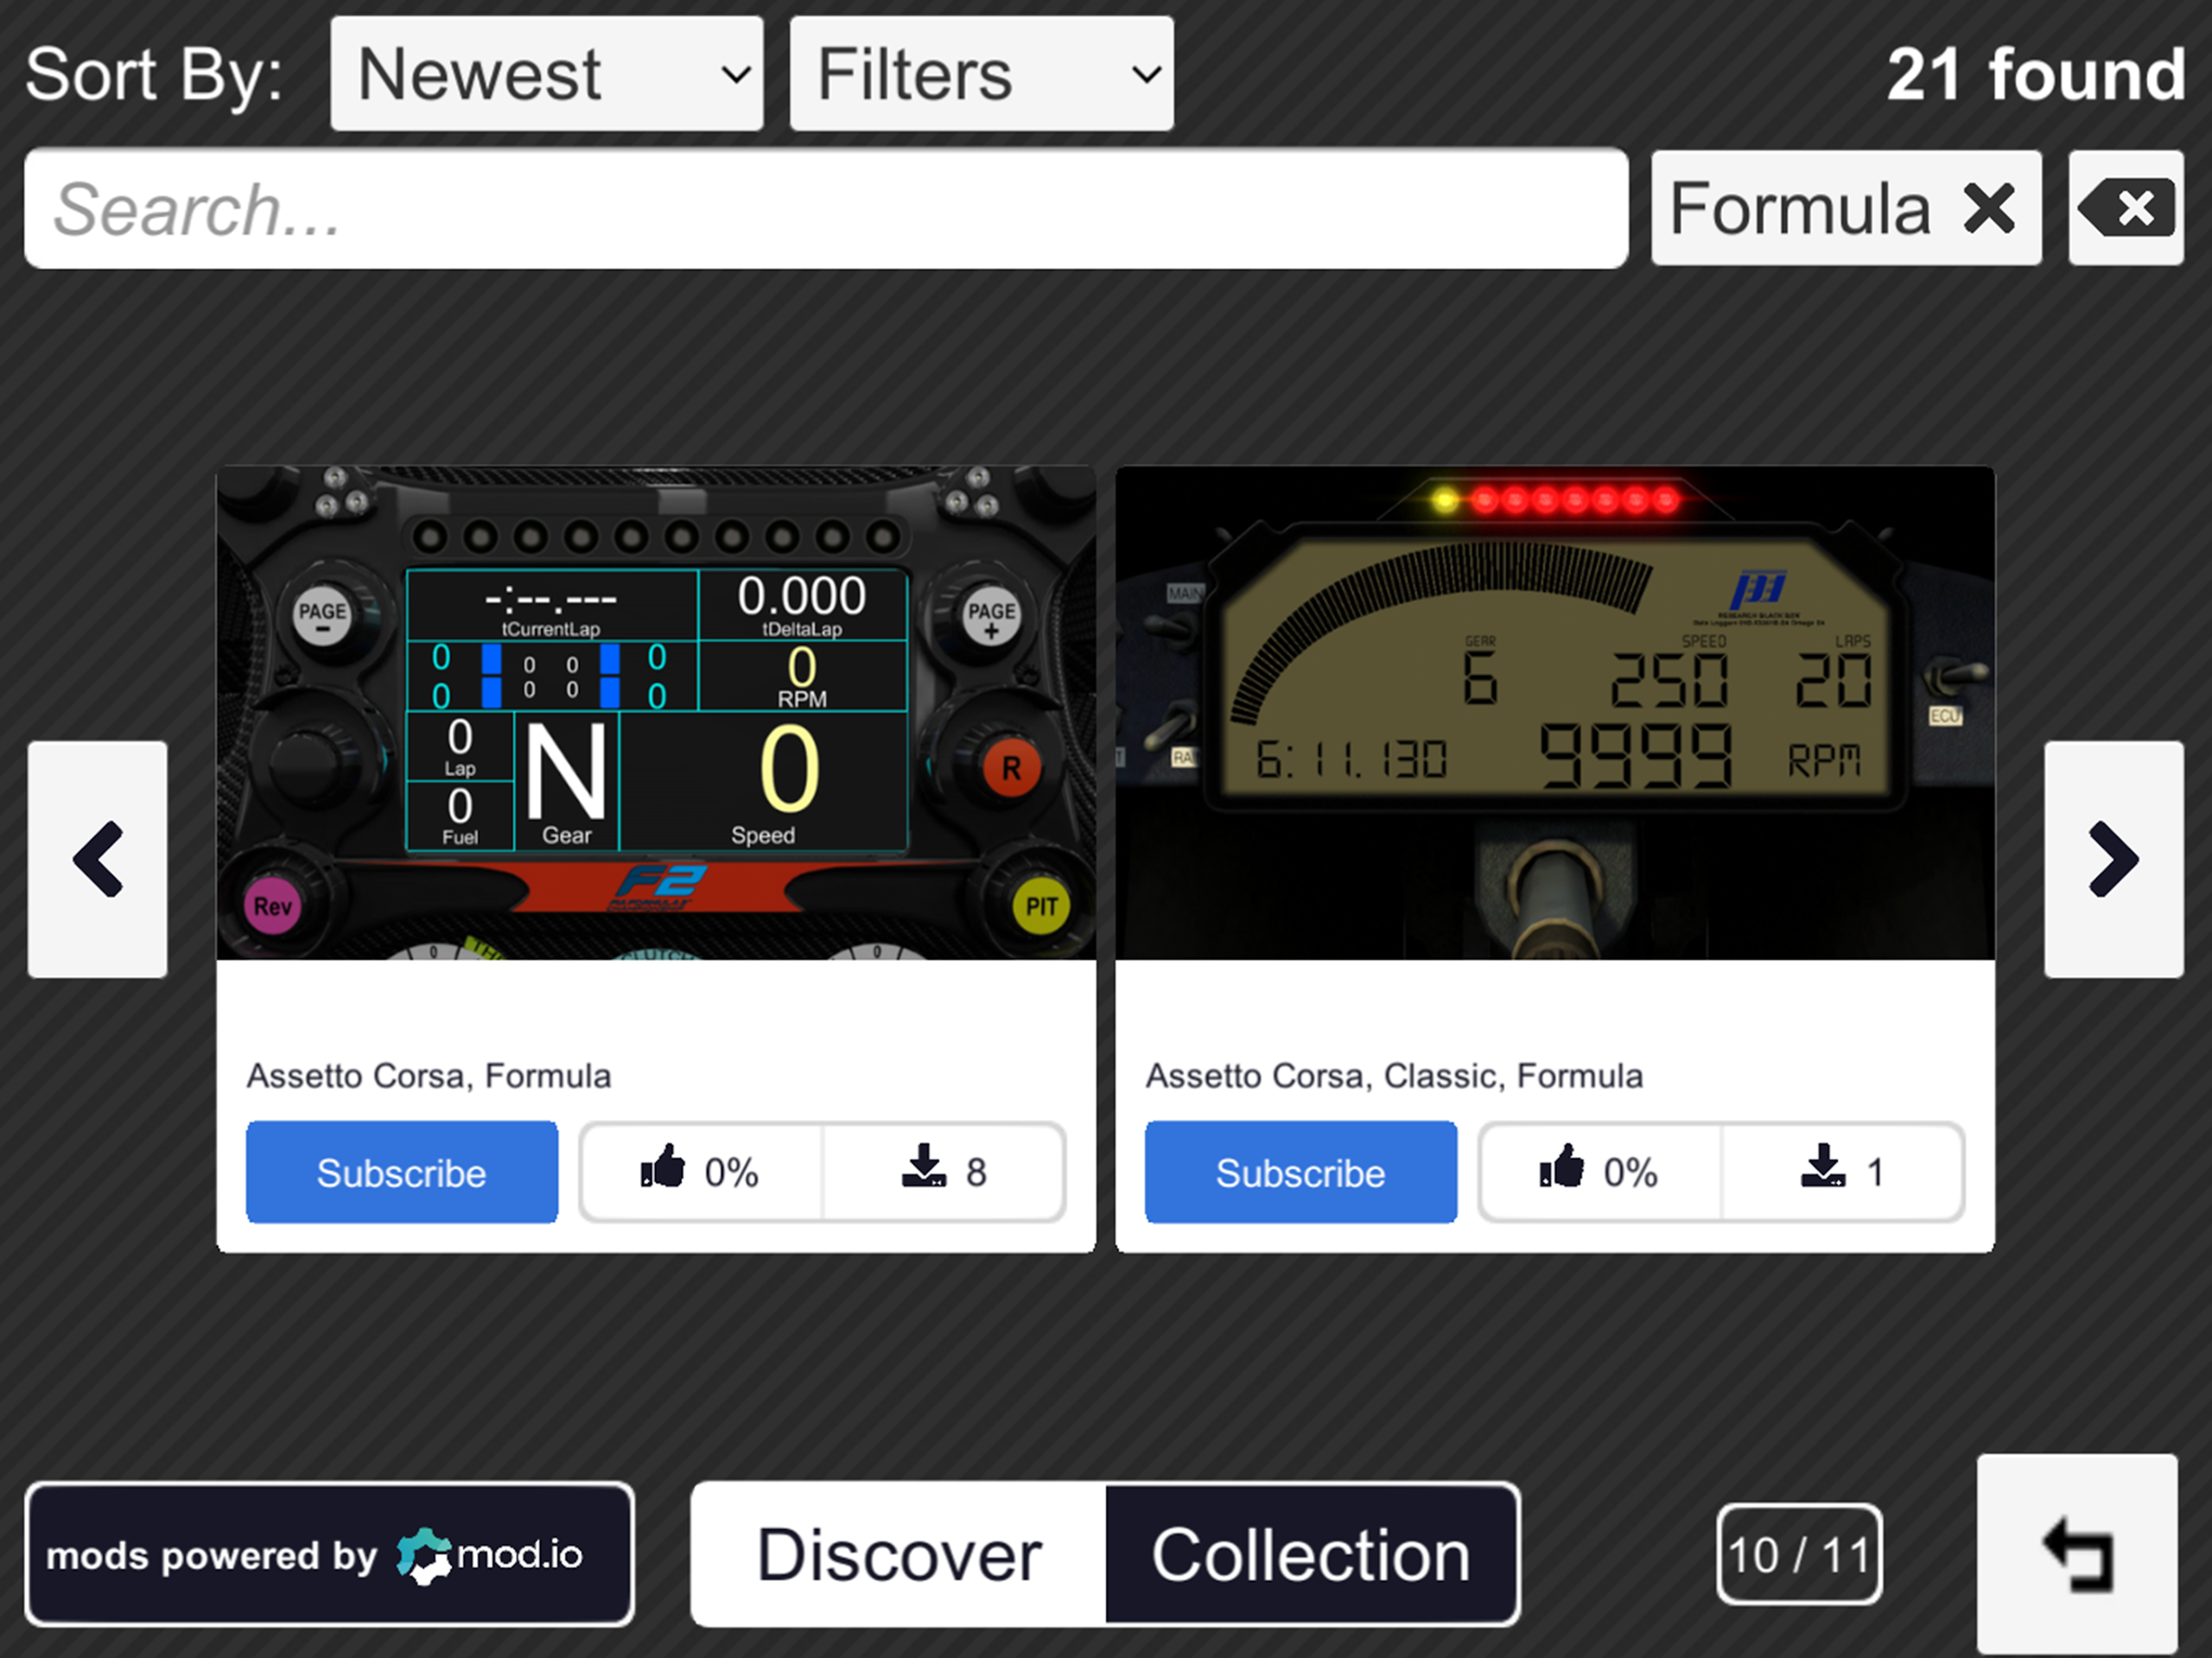Screen dimensions: 2212x1658
Task: Subscribe to the Classic Formula dashboard
Action: 1300,1172
